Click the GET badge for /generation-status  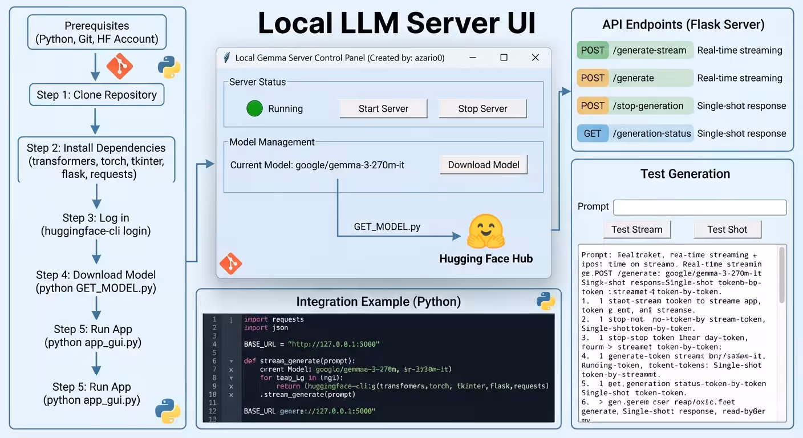[x=592, y=133]
